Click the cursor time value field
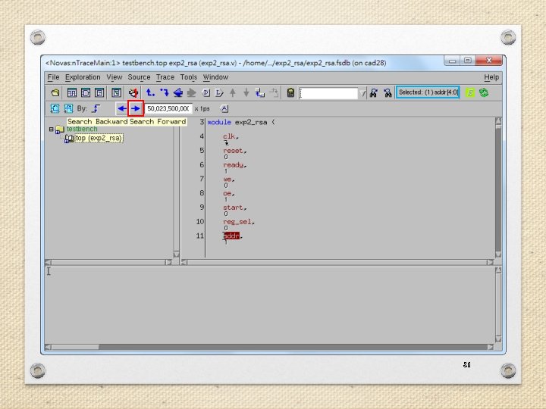Screen dimensions: 546x409 click(x=168, y=108)
